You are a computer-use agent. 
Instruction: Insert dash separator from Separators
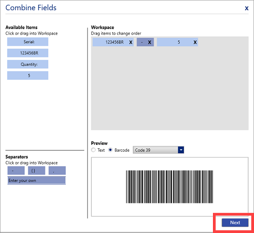16,171
